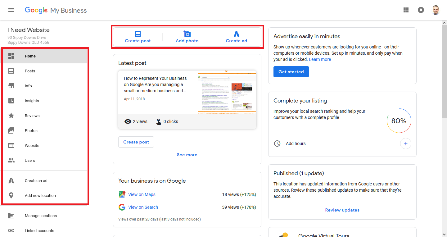Select Users in the sidebar

point(30,161)
